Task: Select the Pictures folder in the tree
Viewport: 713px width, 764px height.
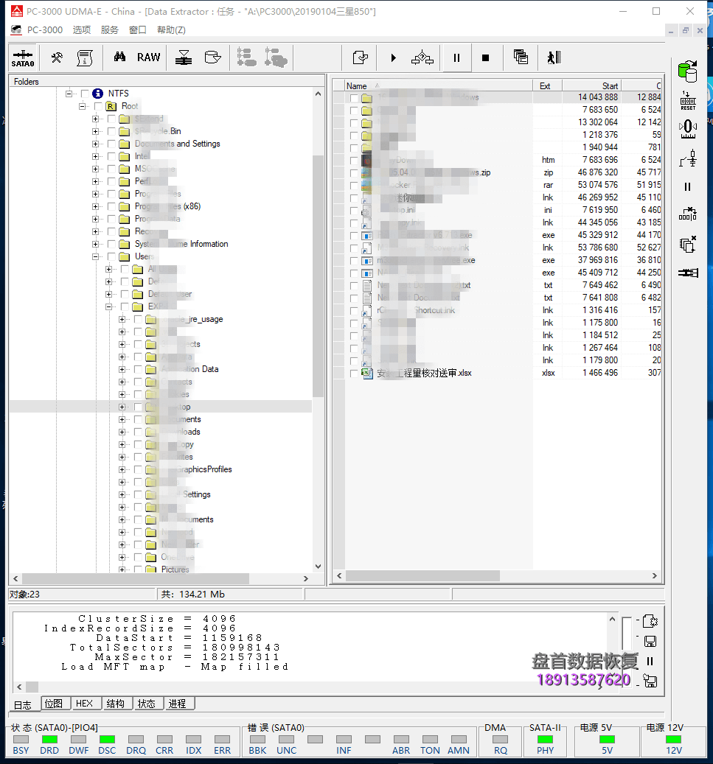Action: pos(175,570)
